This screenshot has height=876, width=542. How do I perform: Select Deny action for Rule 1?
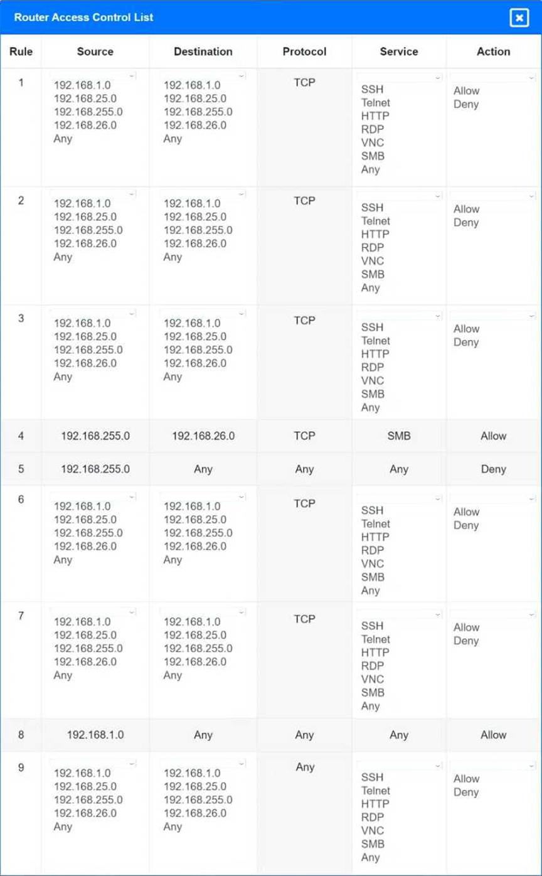tap(466, 104)
